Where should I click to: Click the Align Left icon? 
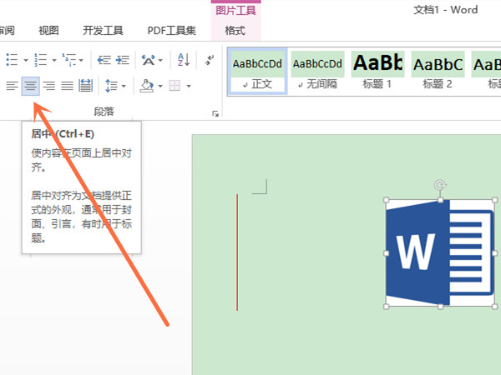tap(12, 85)
